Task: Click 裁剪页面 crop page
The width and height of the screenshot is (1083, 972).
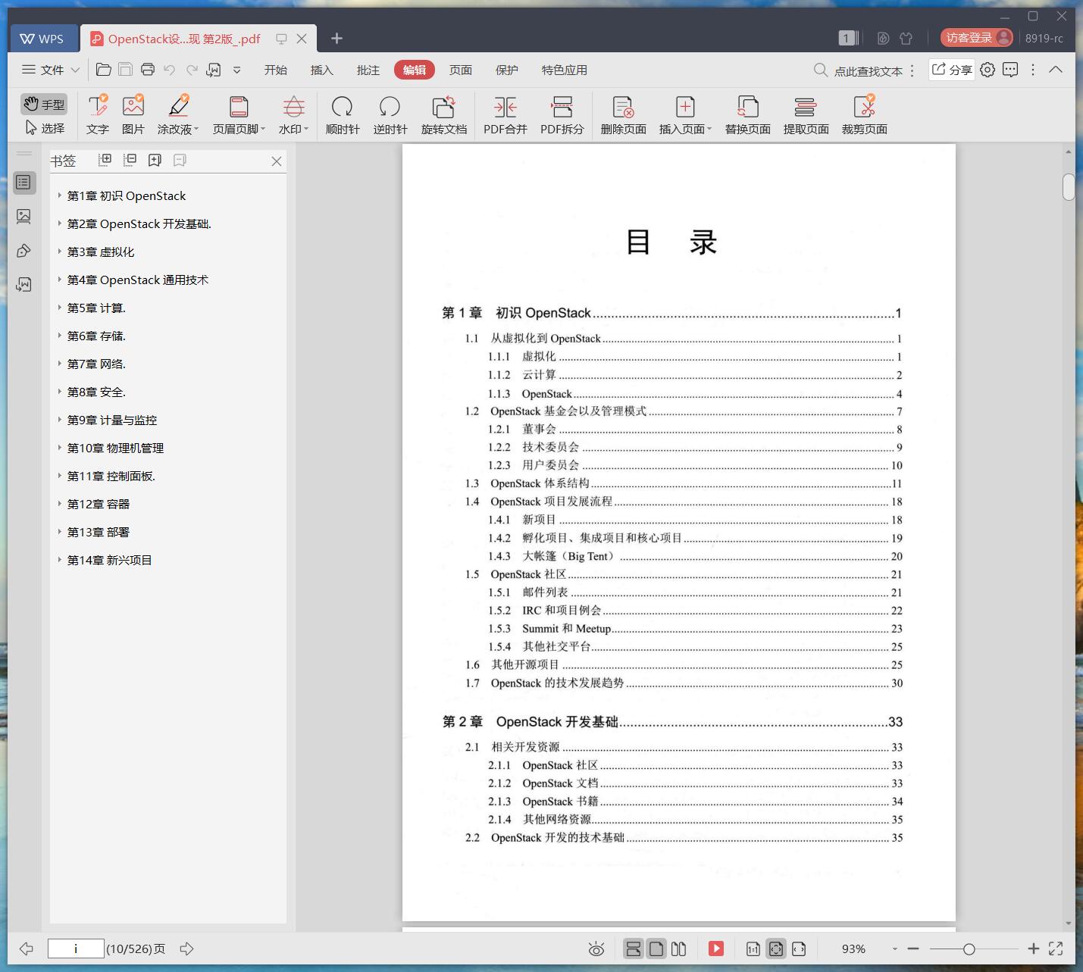Action: [x=865, y=115]
